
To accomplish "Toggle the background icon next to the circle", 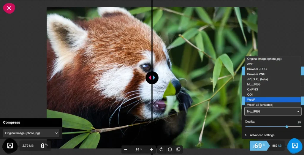I will pos(178,149).
